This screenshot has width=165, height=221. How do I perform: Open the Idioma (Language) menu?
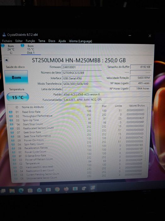[x=81, y=41]
